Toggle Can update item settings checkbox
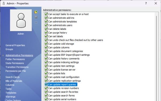Viewport: 161px width, 101px height. [46, 66]
